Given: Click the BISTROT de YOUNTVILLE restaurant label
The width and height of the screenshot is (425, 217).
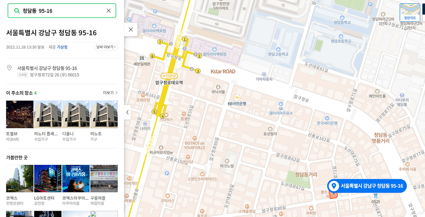Looking at the screenshot, I should coord(195,145).
